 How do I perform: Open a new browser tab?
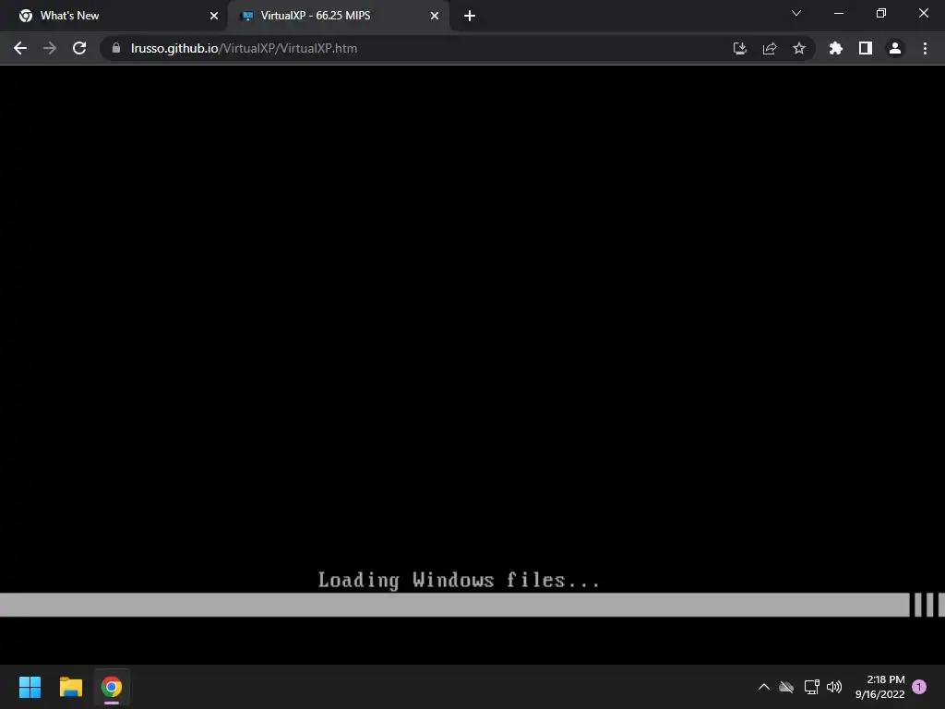click(470, 16)
